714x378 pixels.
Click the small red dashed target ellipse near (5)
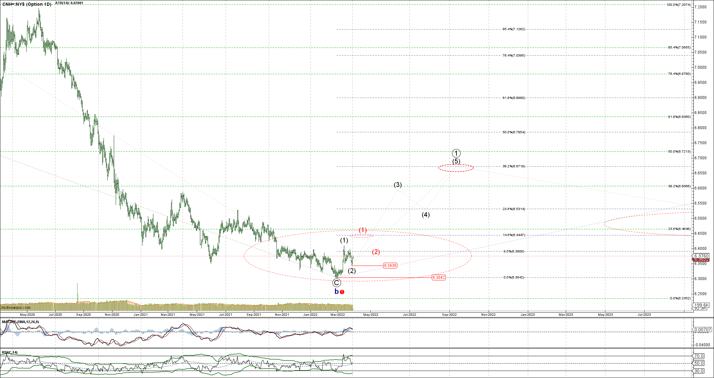(456, 168)
